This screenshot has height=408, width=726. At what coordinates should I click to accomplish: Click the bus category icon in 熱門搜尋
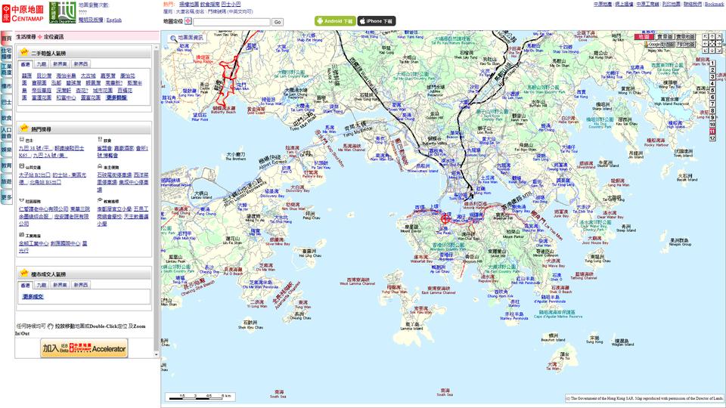pyautogui.click(x=21, y=139)
